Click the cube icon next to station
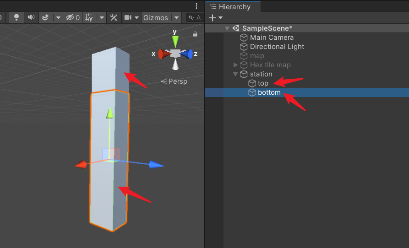Image resolution: width=409 pixels, height=248 pixels. 244,74
